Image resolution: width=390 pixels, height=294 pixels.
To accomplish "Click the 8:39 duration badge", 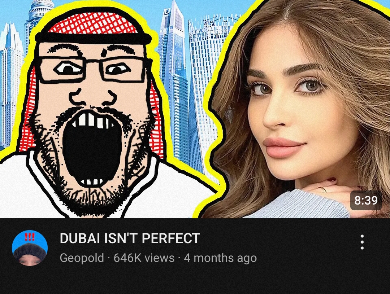I will [366, 200].
